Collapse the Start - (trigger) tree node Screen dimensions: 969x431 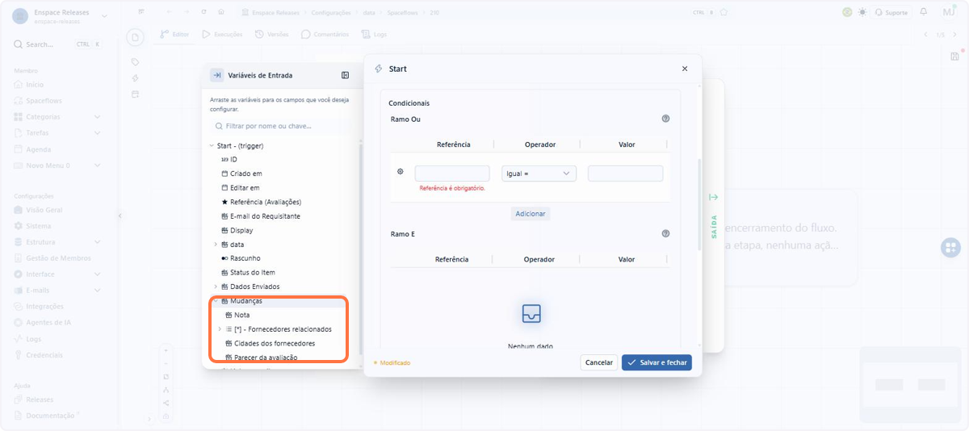pyautogui.click(x=212, y=145)
